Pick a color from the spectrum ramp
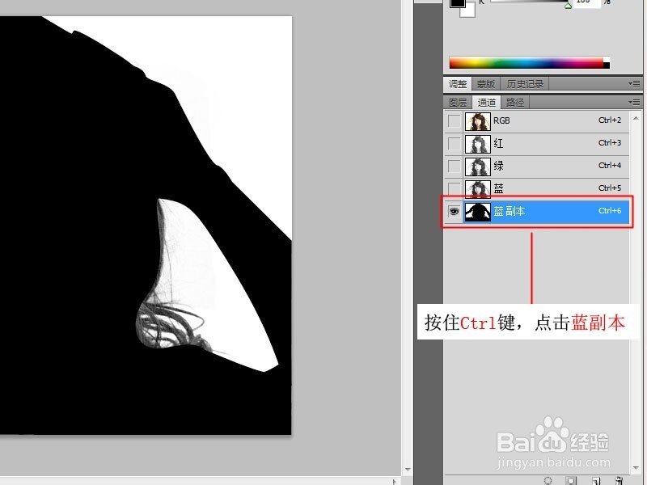Screen dimensions: 647x485 pyautogui.click(x=526, y=63)
